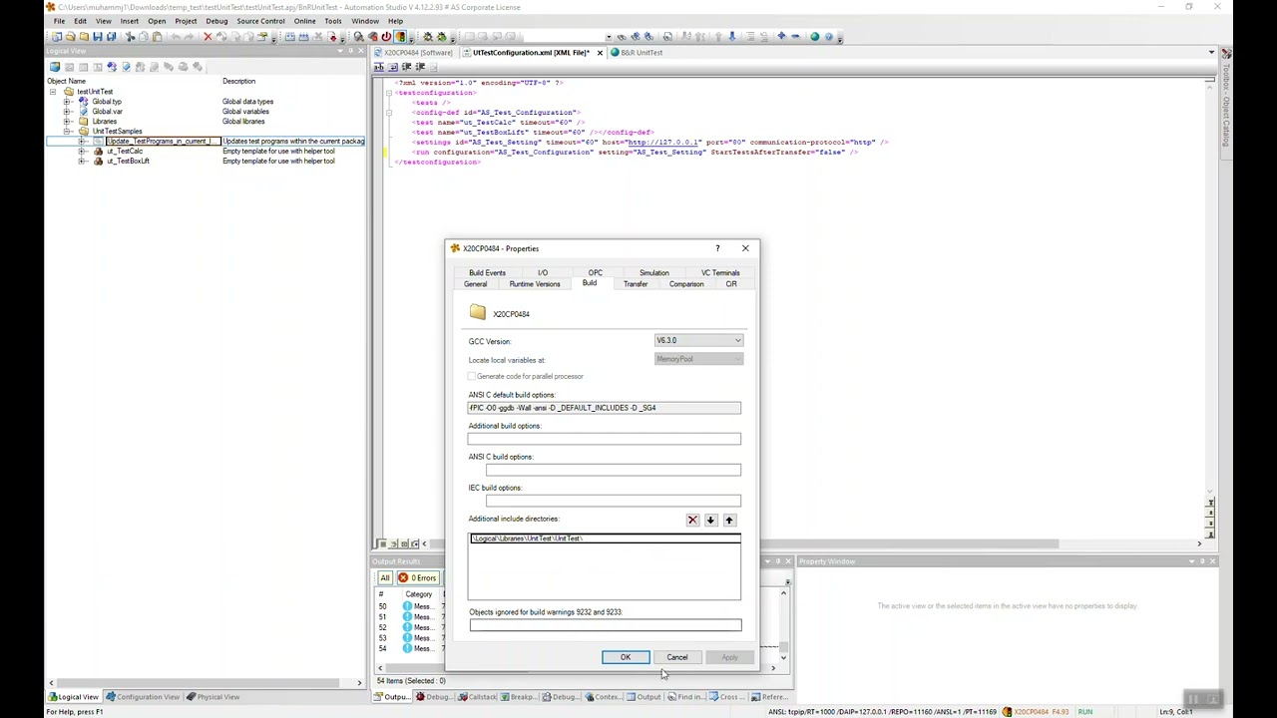The width and height of the screenshot is (1277, 718).
Task: Move include directory up with arrow
Action: [729, 520]
